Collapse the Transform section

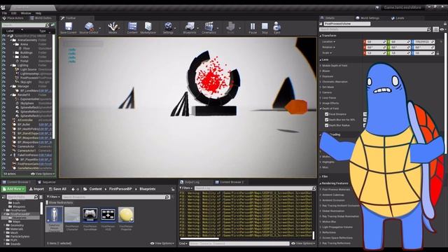321,36
